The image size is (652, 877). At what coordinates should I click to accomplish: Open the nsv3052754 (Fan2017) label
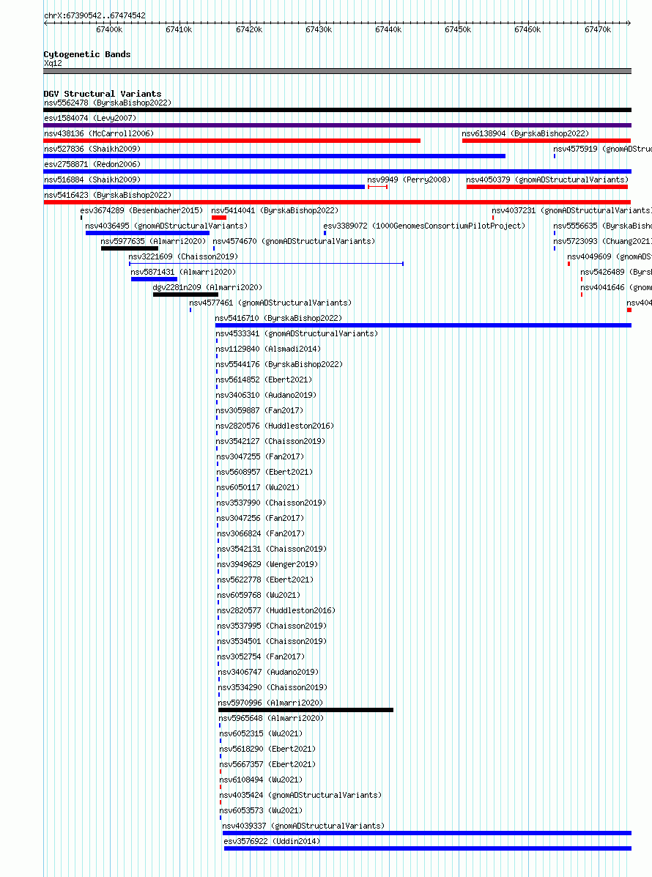click(x=261, y=656)
